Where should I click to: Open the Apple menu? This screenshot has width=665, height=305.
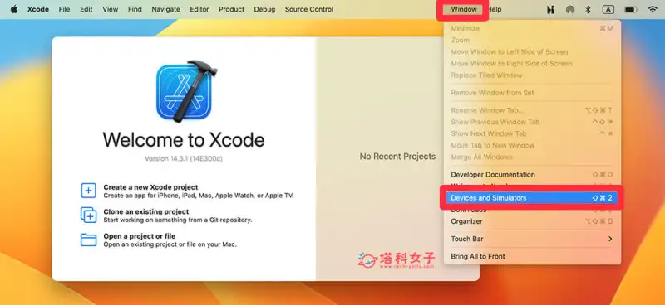14,9
